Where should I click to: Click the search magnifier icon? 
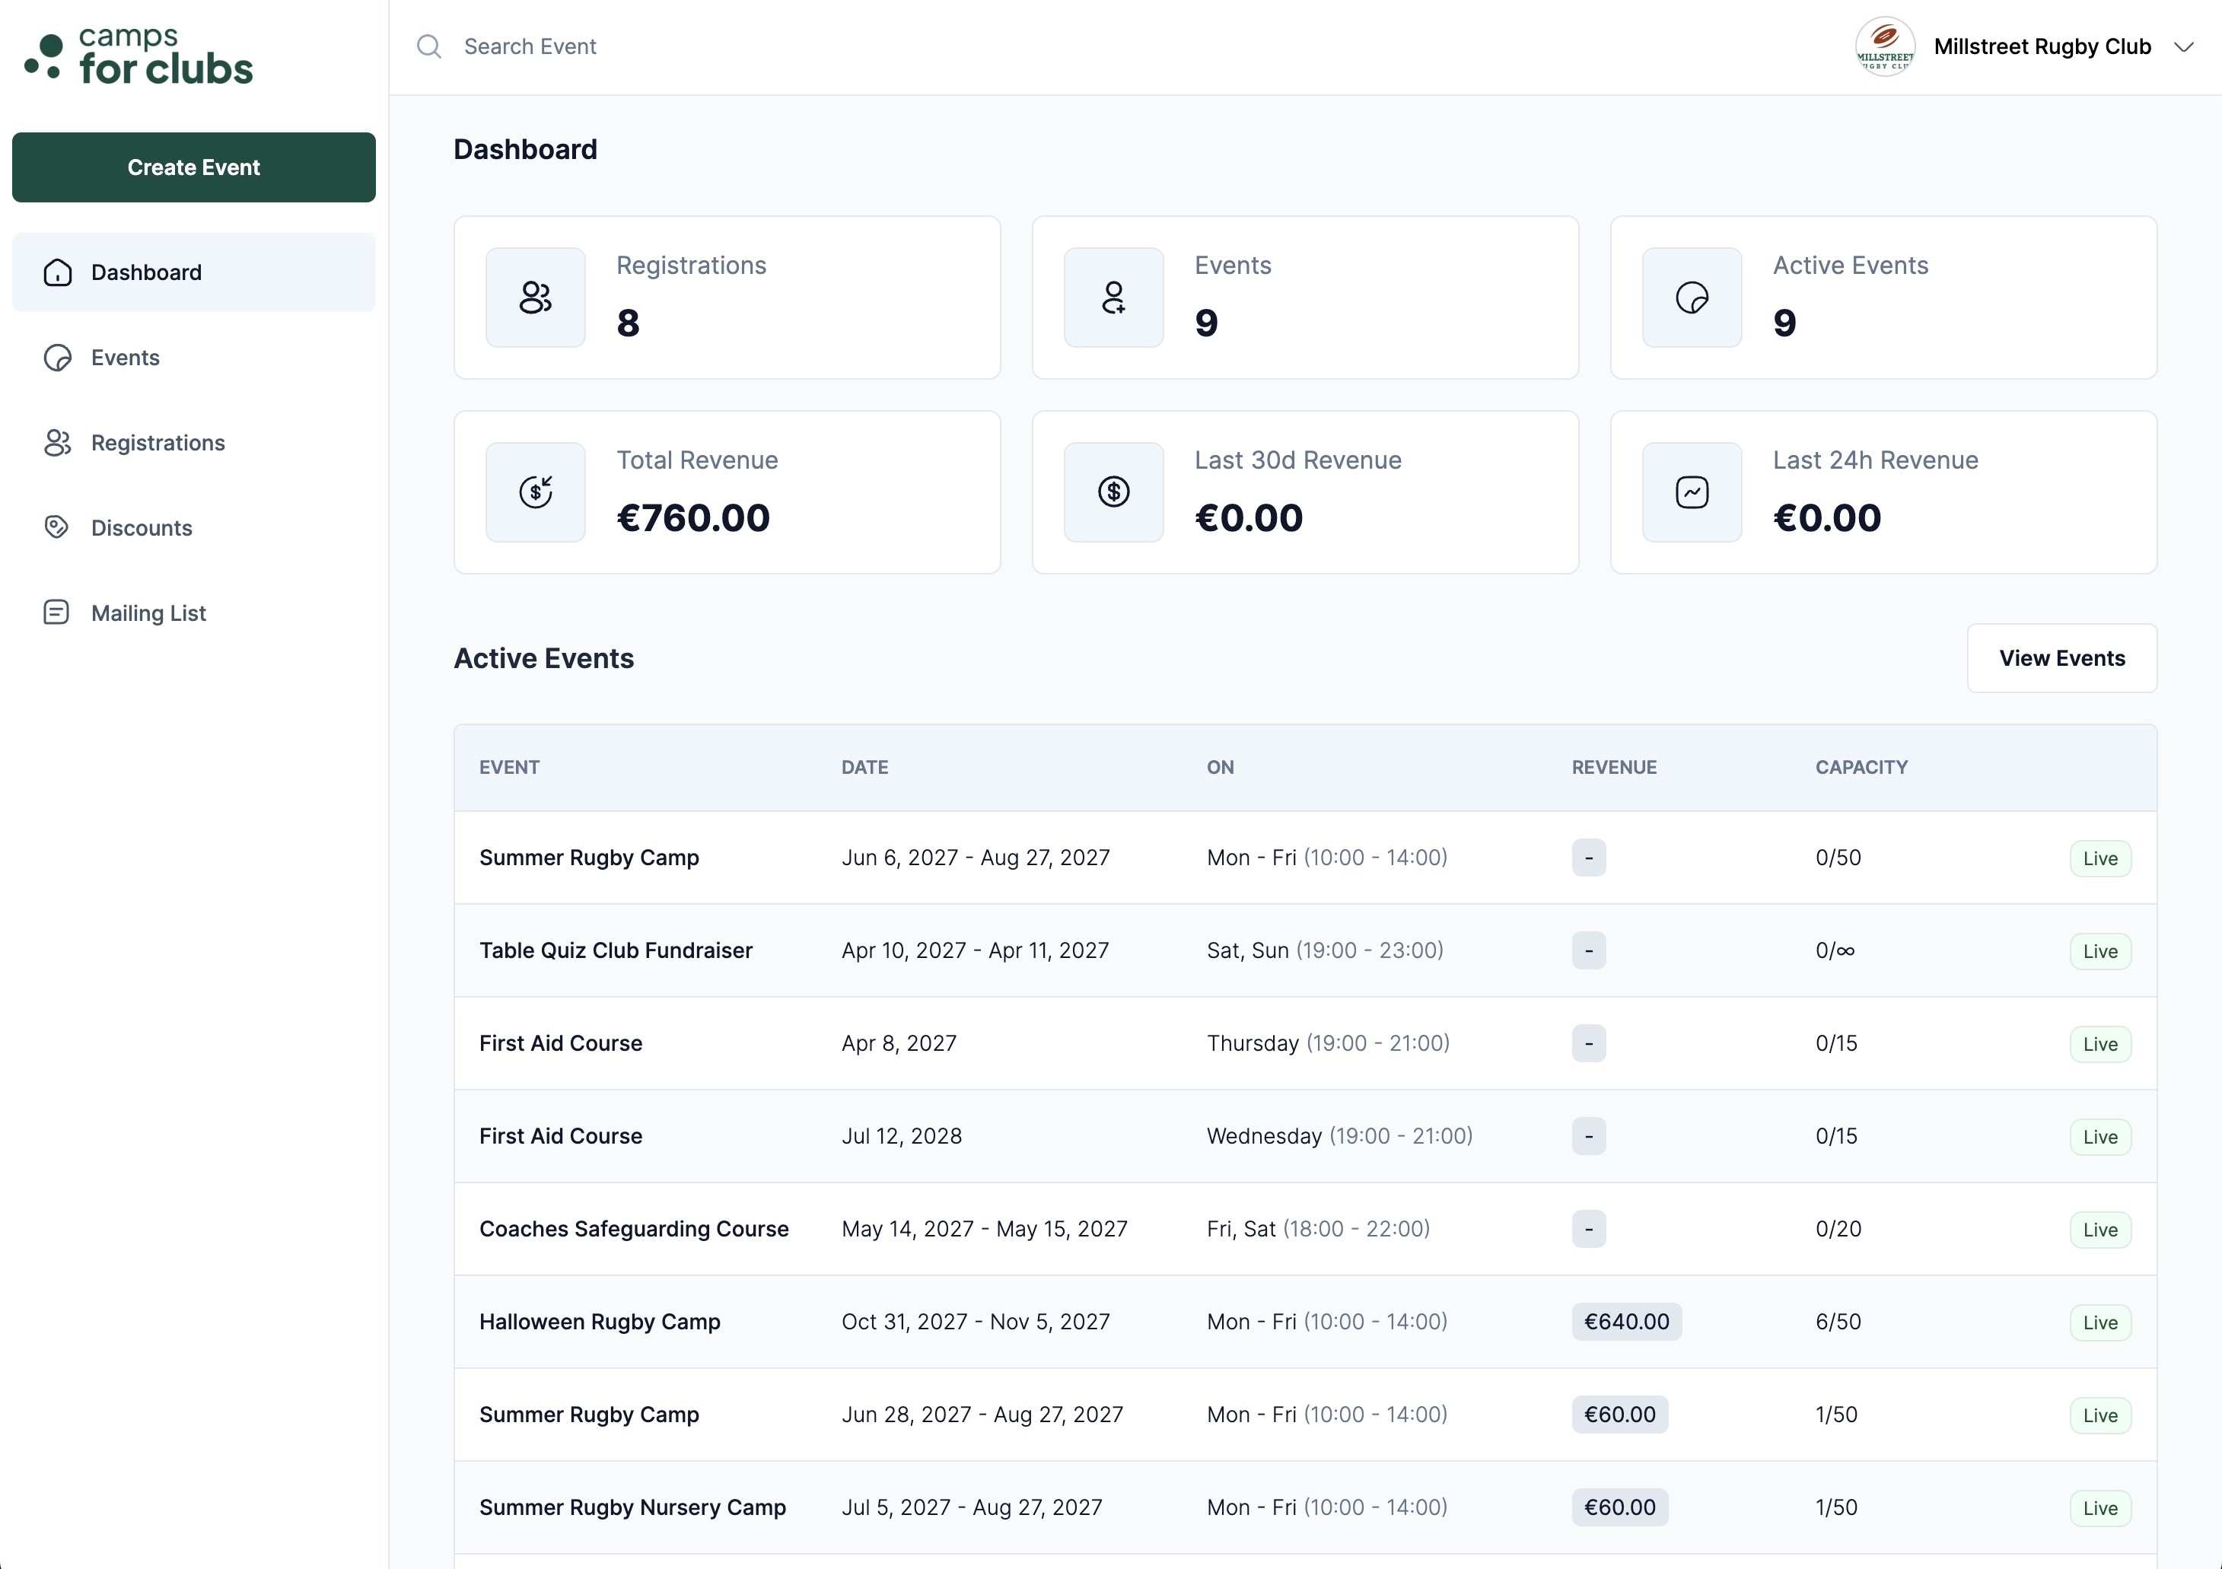pyautogui.click(x=428, y=46)
